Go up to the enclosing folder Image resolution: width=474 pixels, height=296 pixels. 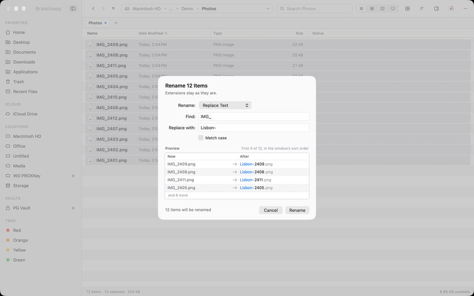(113, 9)
